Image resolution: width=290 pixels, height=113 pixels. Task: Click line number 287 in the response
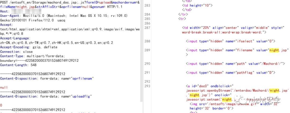pyautogui.click(x=147, y=28)
